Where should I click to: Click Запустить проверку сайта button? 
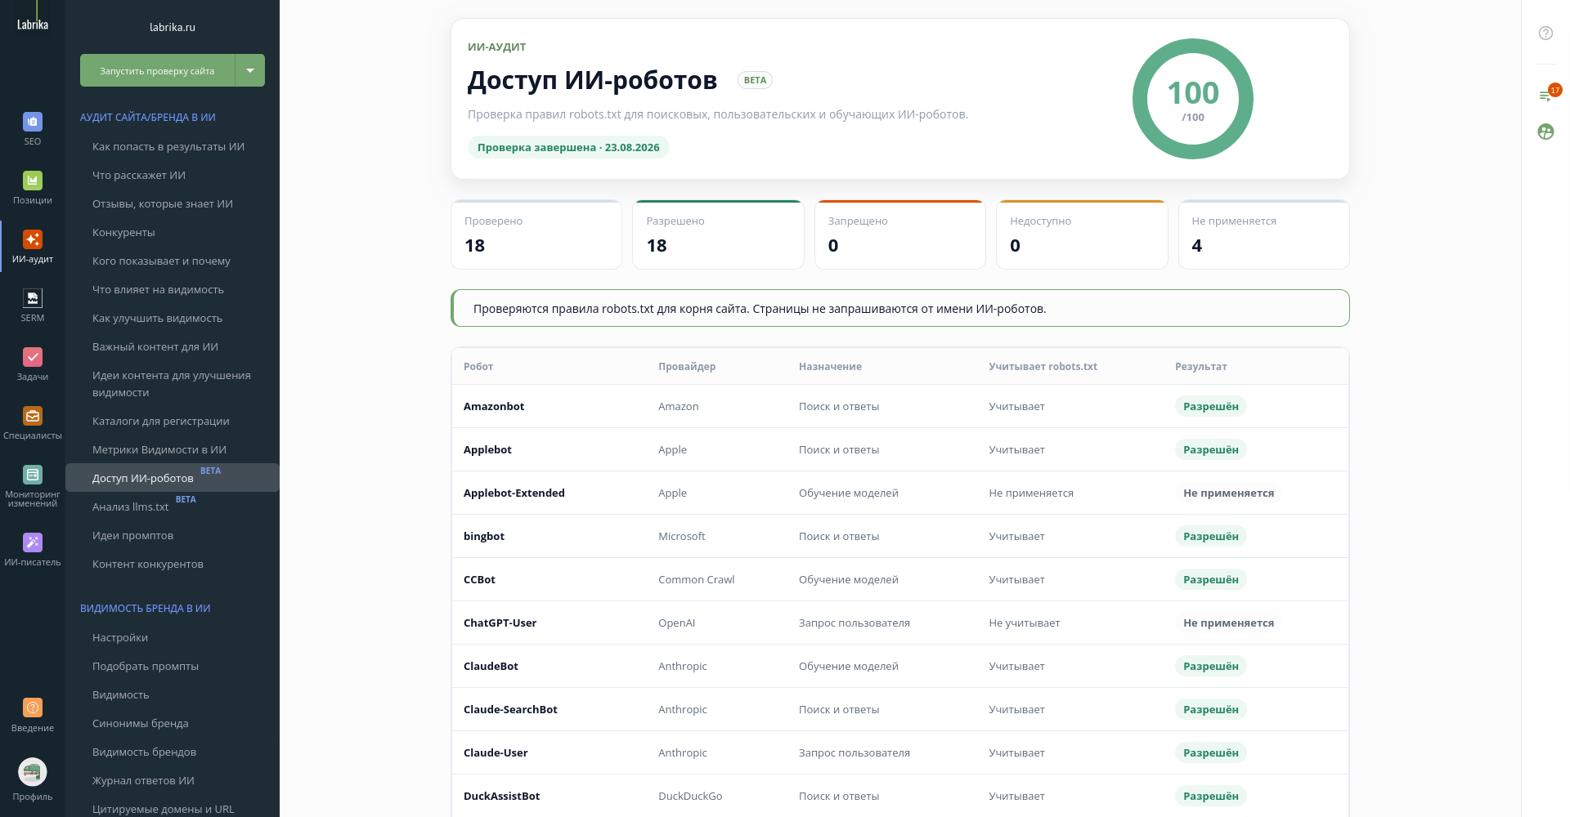(157, 70)
